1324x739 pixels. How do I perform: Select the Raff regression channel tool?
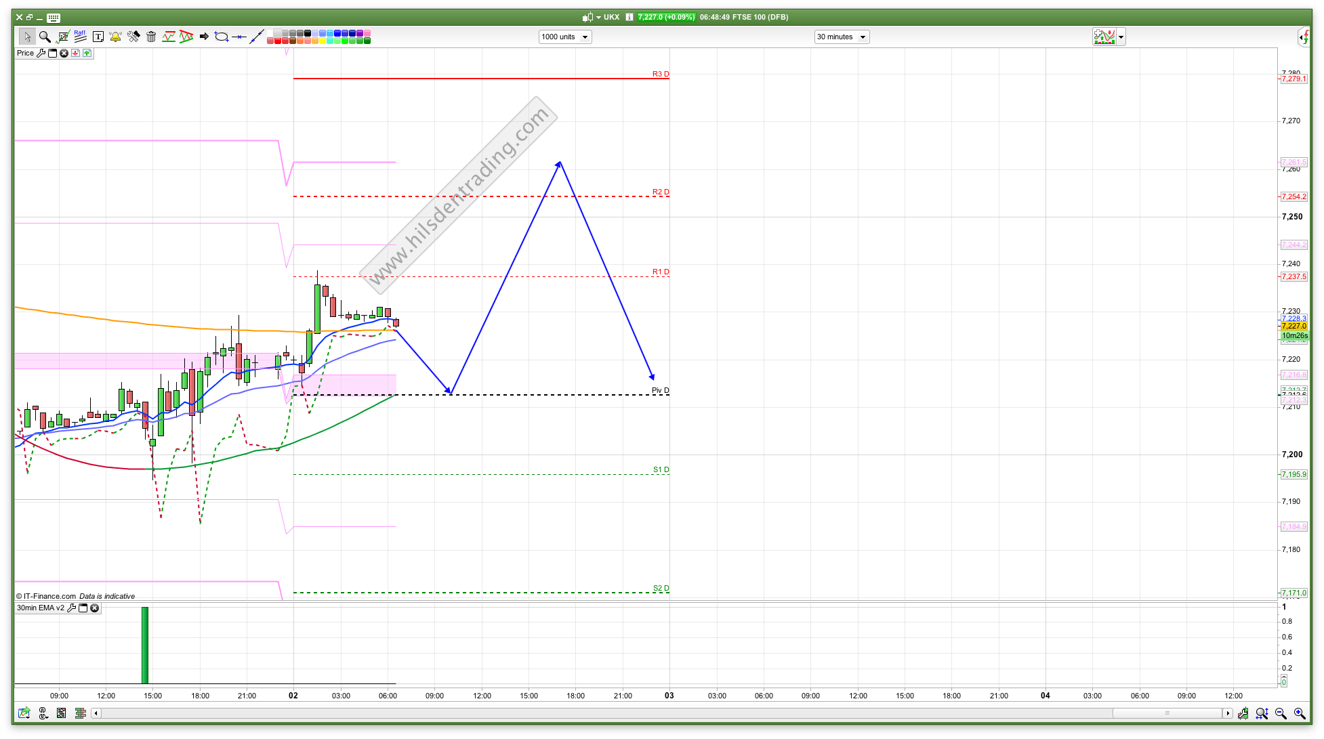(x=80, y=37)
